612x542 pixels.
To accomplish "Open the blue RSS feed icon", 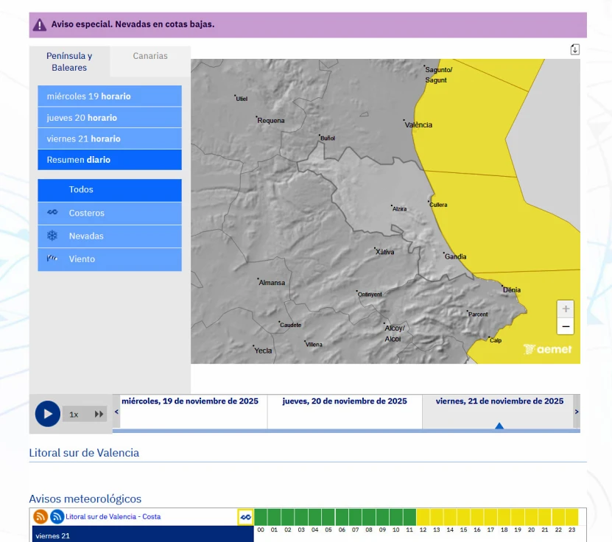I will tap(57, 517).
